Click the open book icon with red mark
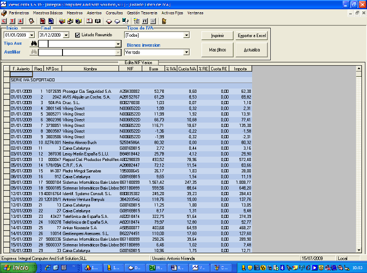Viewport: 367px width, 273px height. [90, 21]
